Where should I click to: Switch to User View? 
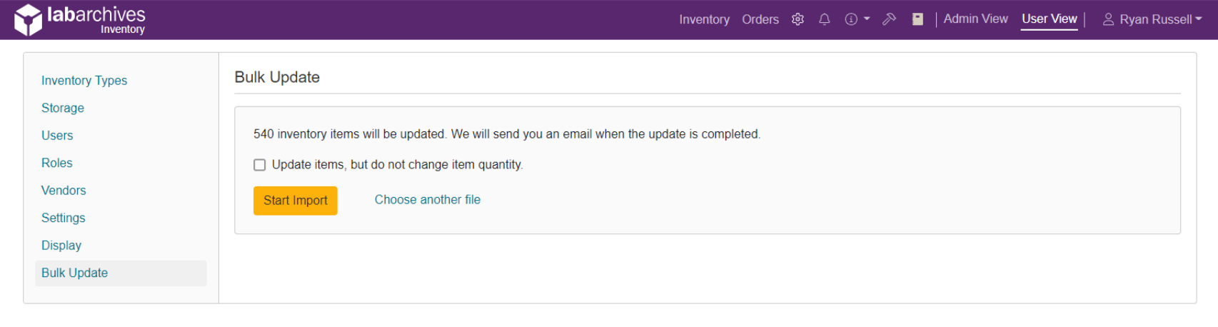tap(1049, 19)
